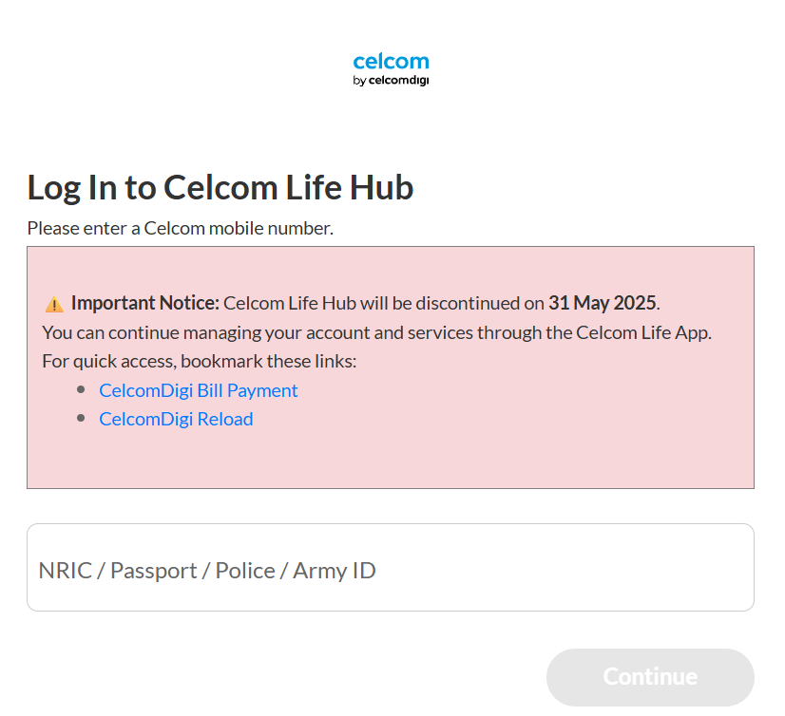Open the CelcomDigi Reload link

tap(176, 419)
